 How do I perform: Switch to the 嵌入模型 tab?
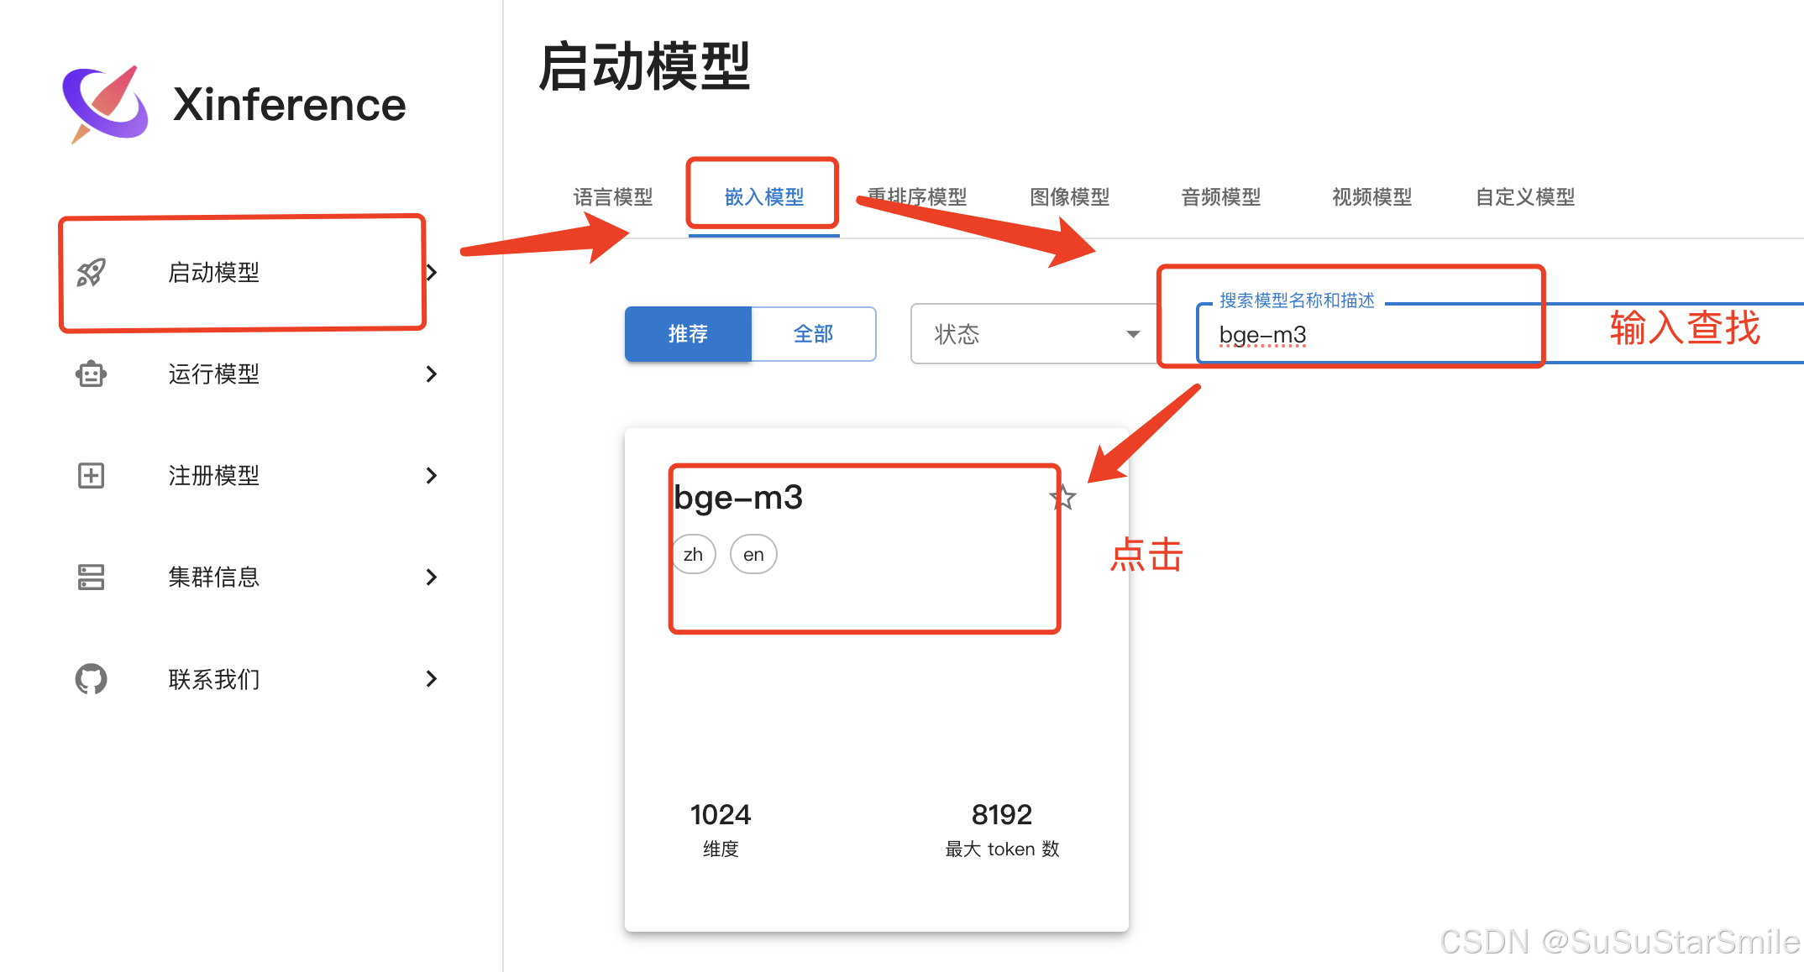point(764,197)
